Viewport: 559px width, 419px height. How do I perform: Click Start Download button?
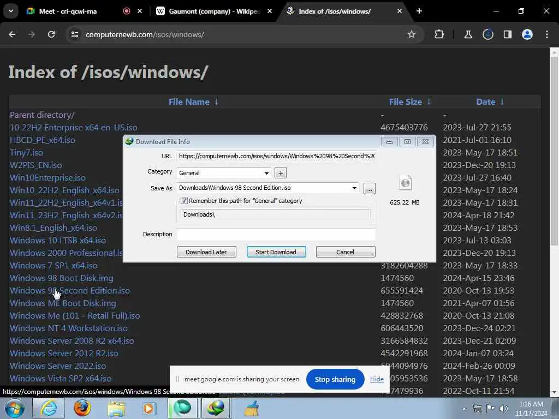click(276, 252)
